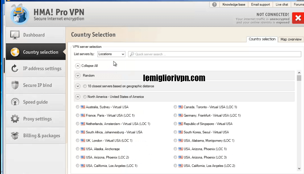Screen dimensions: 304x174
Task: Click flag icon beside USA, Alaska, Anchorage
Action: tap(83, 149)
